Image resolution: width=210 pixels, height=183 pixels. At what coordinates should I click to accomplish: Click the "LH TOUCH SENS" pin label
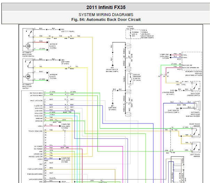(36, 96)
